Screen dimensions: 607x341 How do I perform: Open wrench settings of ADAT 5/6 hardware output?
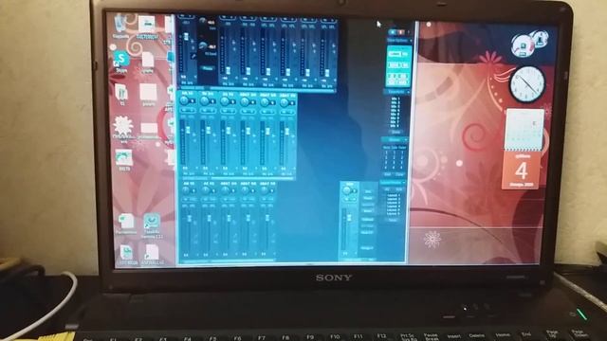coord(254,236)
